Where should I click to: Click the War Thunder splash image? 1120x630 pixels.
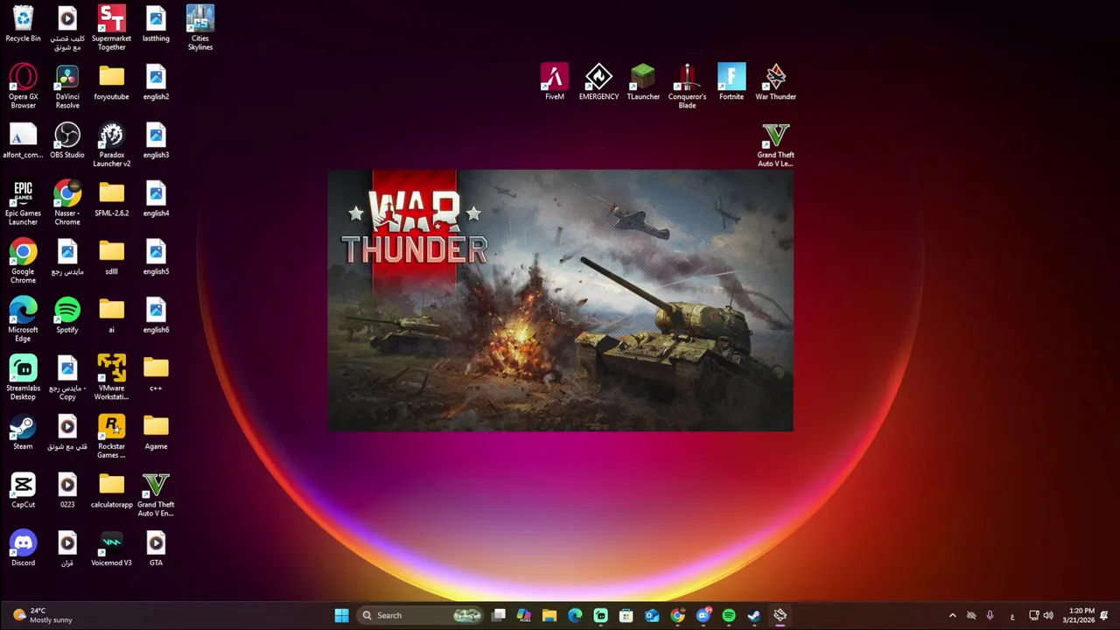pyautogui.click(x=561, y=300)
